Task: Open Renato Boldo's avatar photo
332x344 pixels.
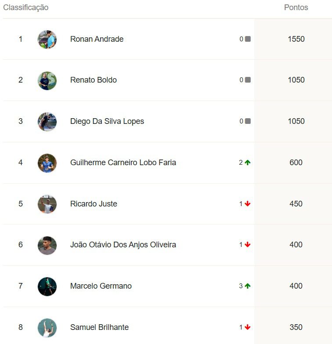Action: (47, 80)
